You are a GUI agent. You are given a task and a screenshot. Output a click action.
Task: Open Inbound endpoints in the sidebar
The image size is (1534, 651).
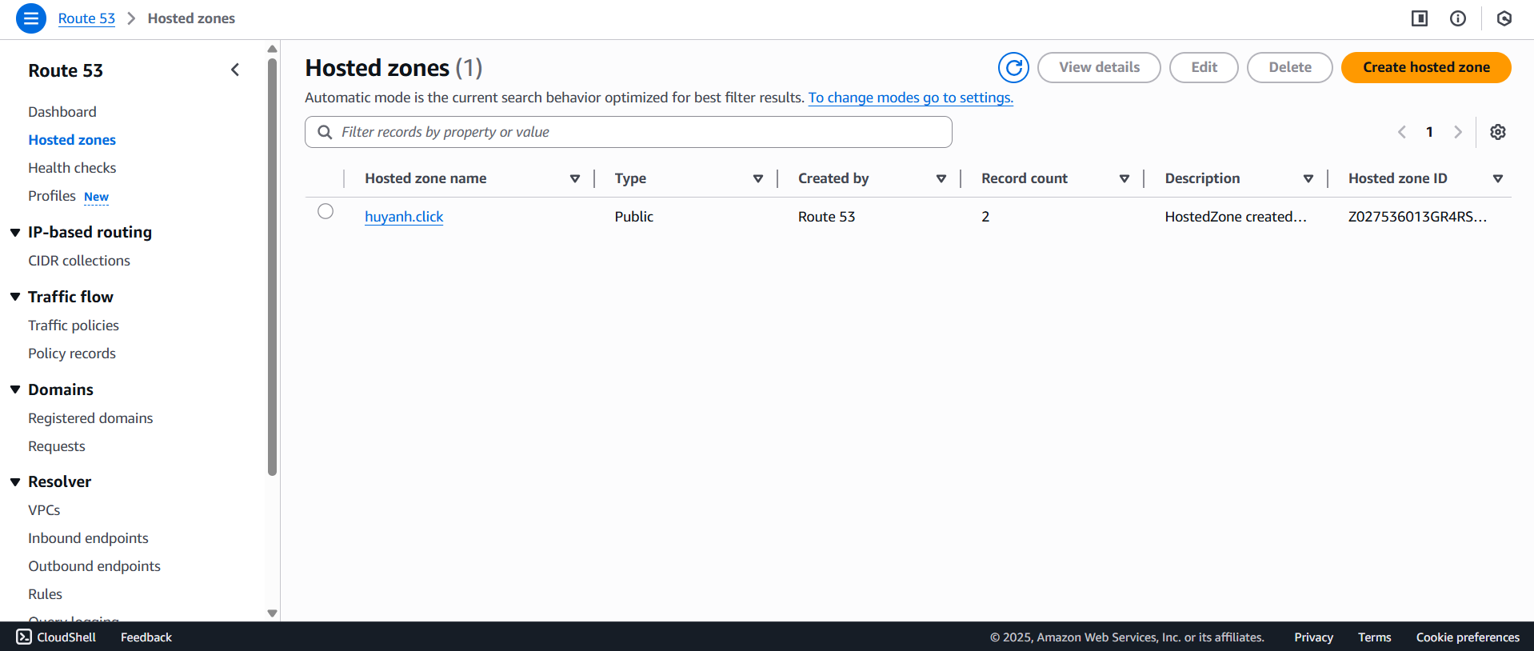pos(88,538)
